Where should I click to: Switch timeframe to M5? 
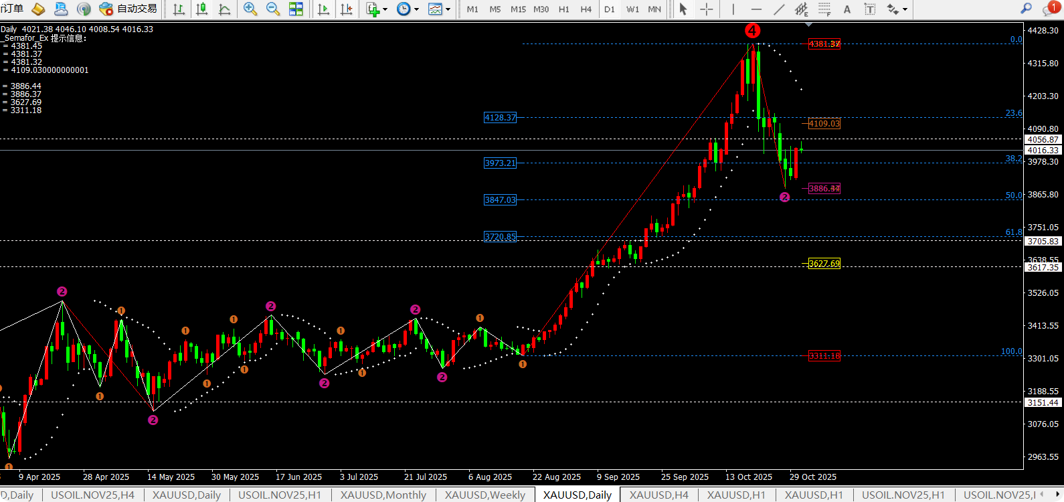click(495, 9)
